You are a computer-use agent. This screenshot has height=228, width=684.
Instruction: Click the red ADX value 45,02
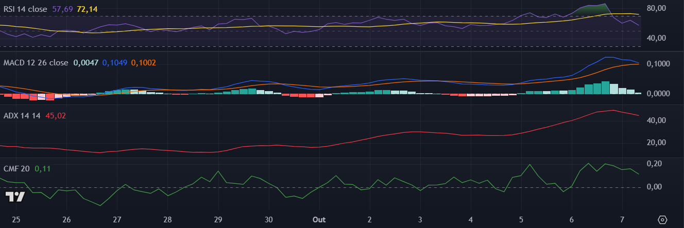[x=56, y=116]
